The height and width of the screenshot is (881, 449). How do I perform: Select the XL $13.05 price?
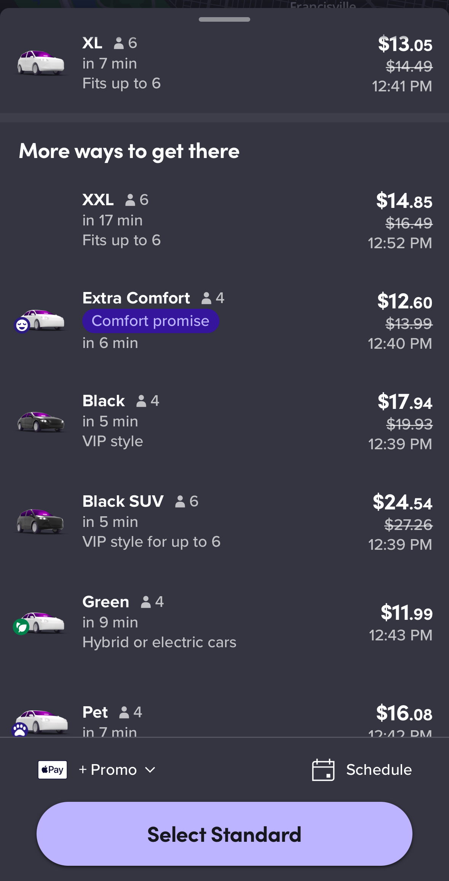[x=405, y=44]
